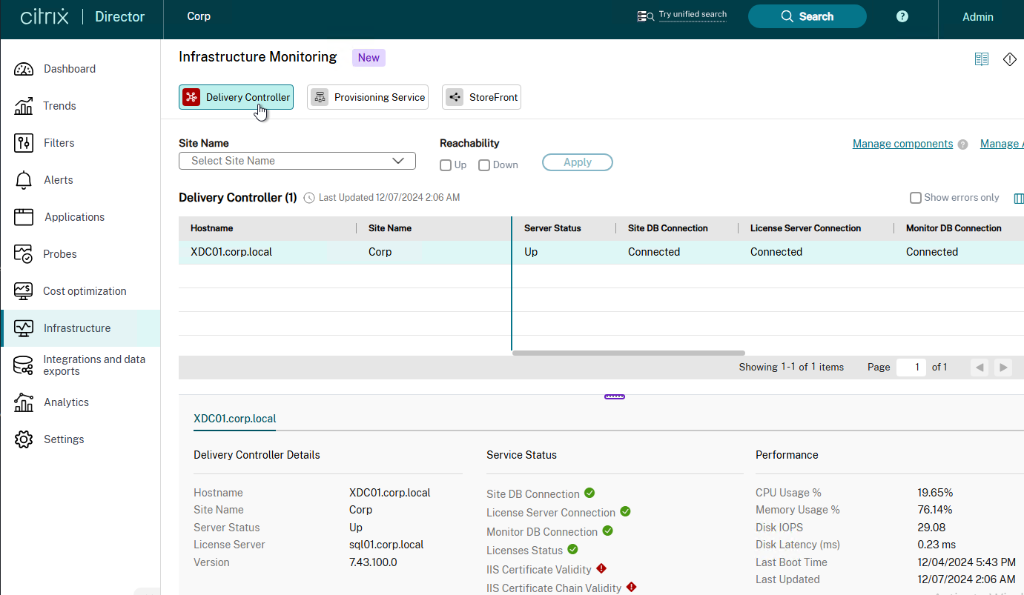Open Settings gear in sidebar

point(24,439)
